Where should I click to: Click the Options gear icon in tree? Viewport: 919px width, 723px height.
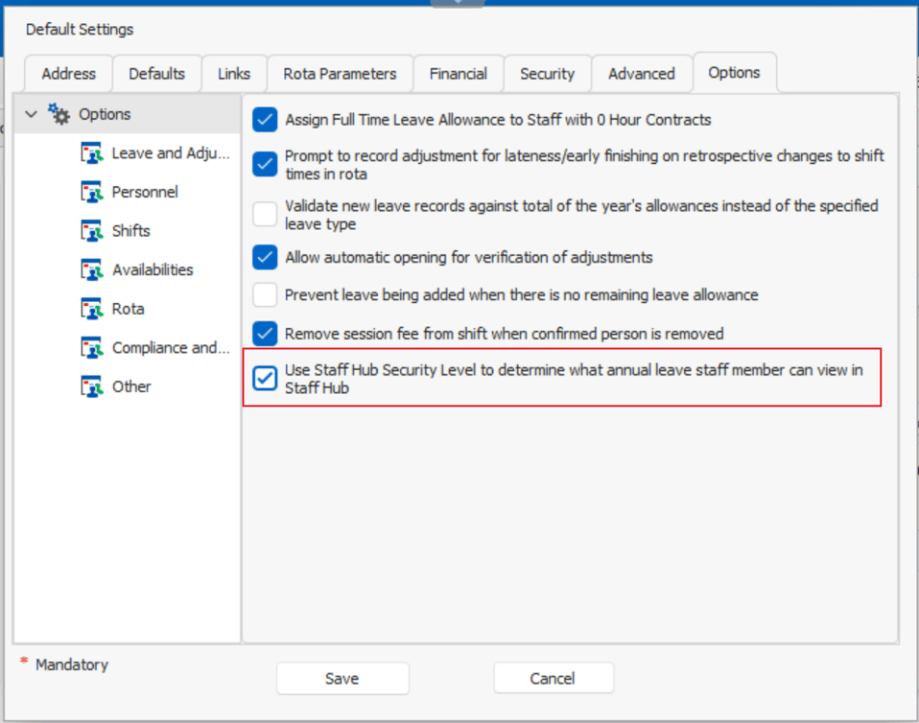coord(59,115)
